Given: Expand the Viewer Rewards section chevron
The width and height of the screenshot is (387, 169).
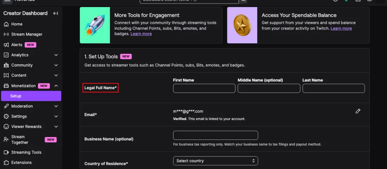Looking at the screenshot, I should [x=56, y=126].
